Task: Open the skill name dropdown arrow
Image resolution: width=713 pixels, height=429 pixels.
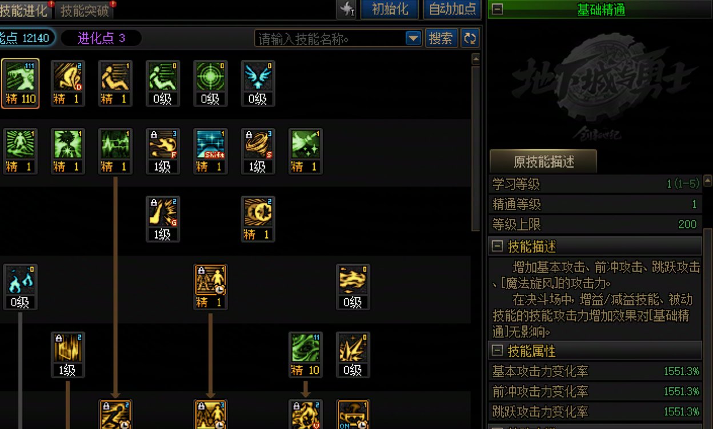Action: pos(413,38)
